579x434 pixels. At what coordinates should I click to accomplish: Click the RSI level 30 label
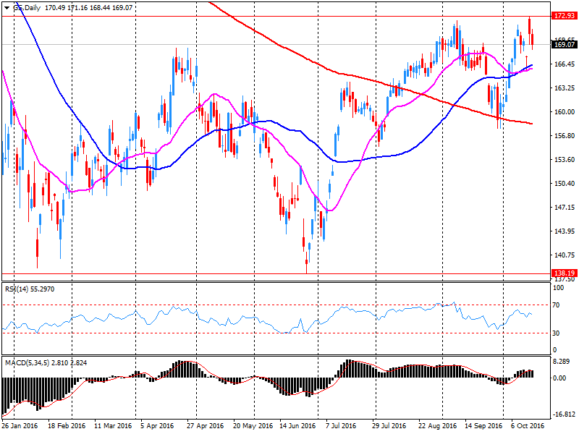tap(556, 333)
